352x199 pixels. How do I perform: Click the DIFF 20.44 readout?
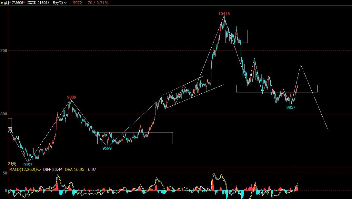pos(53,170)
